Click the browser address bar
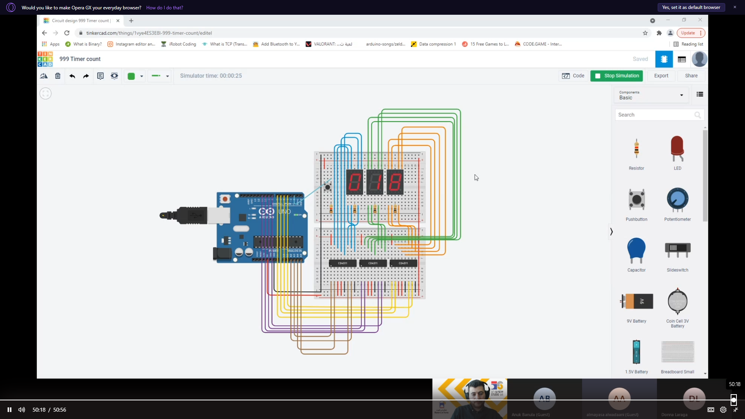 (357, 33)
